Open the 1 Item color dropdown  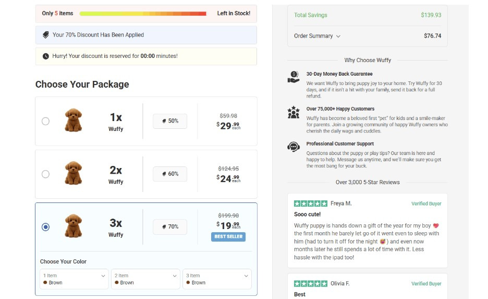[x=74, y=279]
